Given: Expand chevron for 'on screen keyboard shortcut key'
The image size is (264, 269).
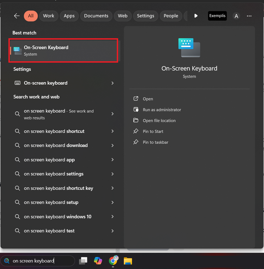Looking at the screenshot, I should pyautogui.click(x=112, y=188).
